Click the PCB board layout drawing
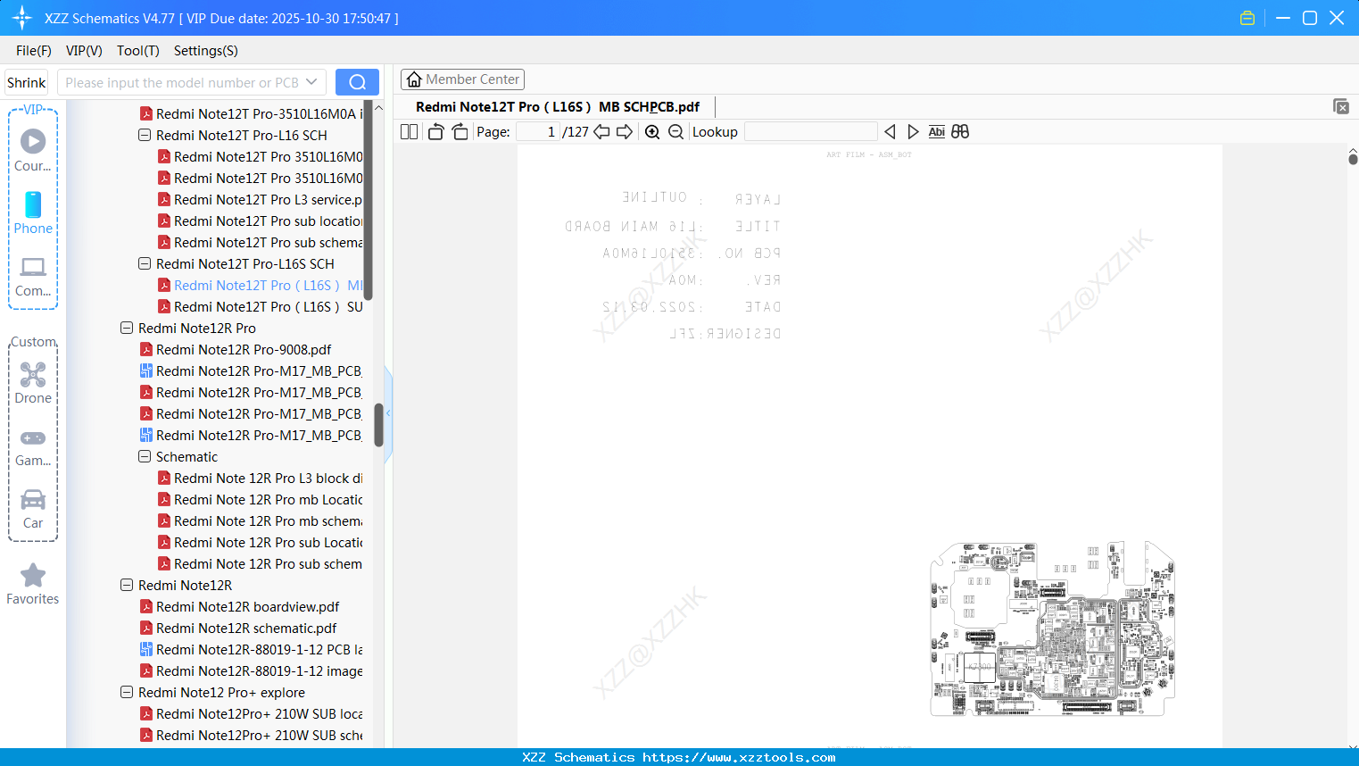The height and width of the screenshot is (766, 1359). (1052, 629)
